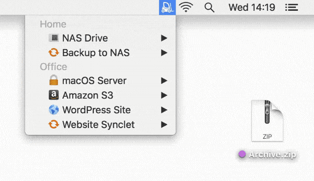Screen dimensions: 314x181
Task: Click the Website Synclet sync icon
Action: point(53,124)
